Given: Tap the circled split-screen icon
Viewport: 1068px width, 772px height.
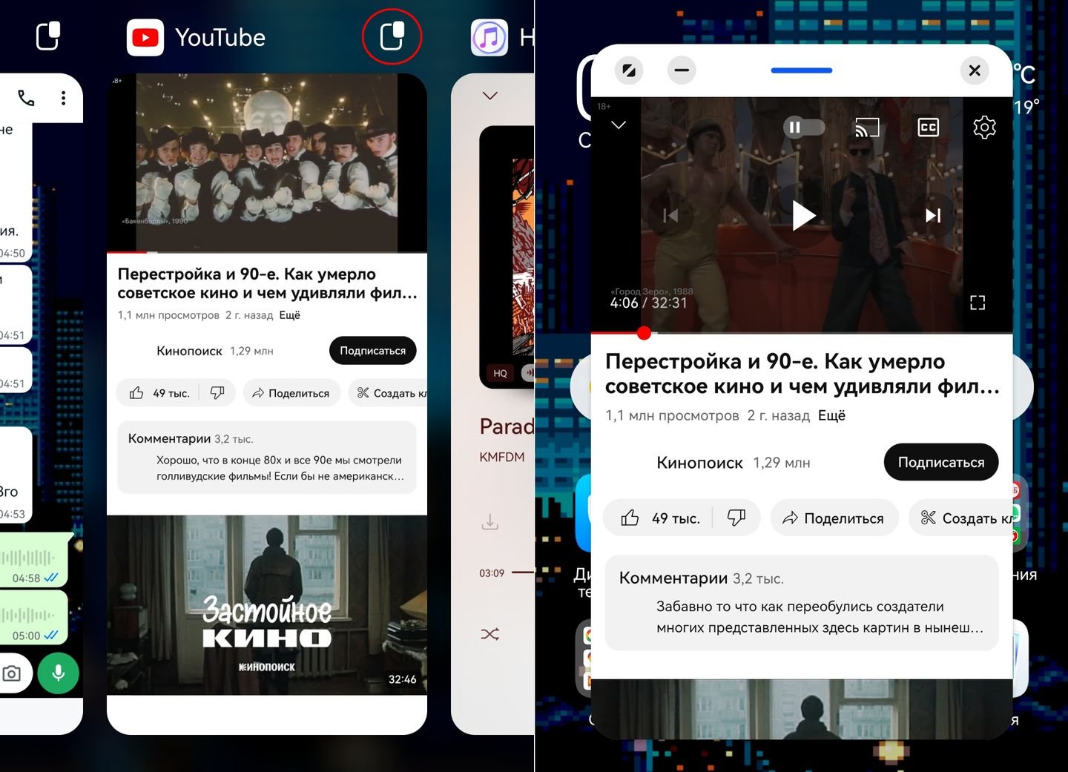Looking at the screenshot, I should 392,36.
